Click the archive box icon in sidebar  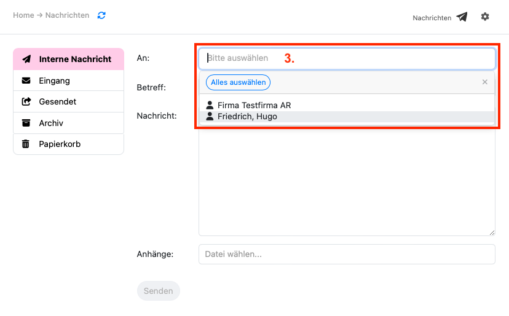point(26,123)
